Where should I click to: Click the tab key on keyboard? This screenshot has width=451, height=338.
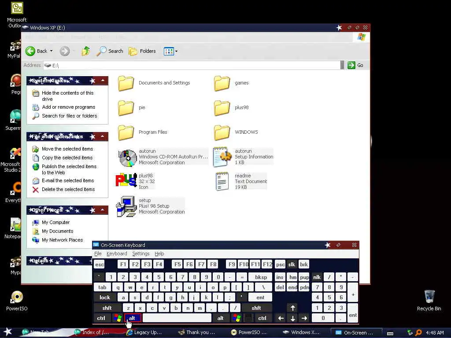[x=102, y=287]
